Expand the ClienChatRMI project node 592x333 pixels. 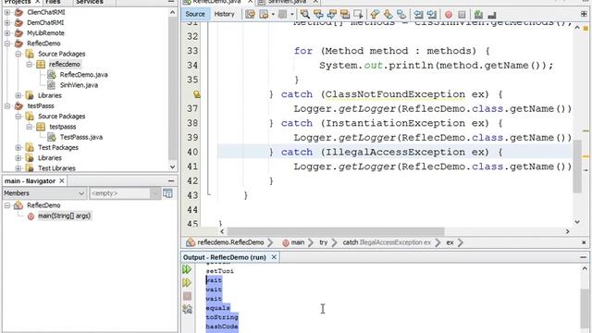7,12
